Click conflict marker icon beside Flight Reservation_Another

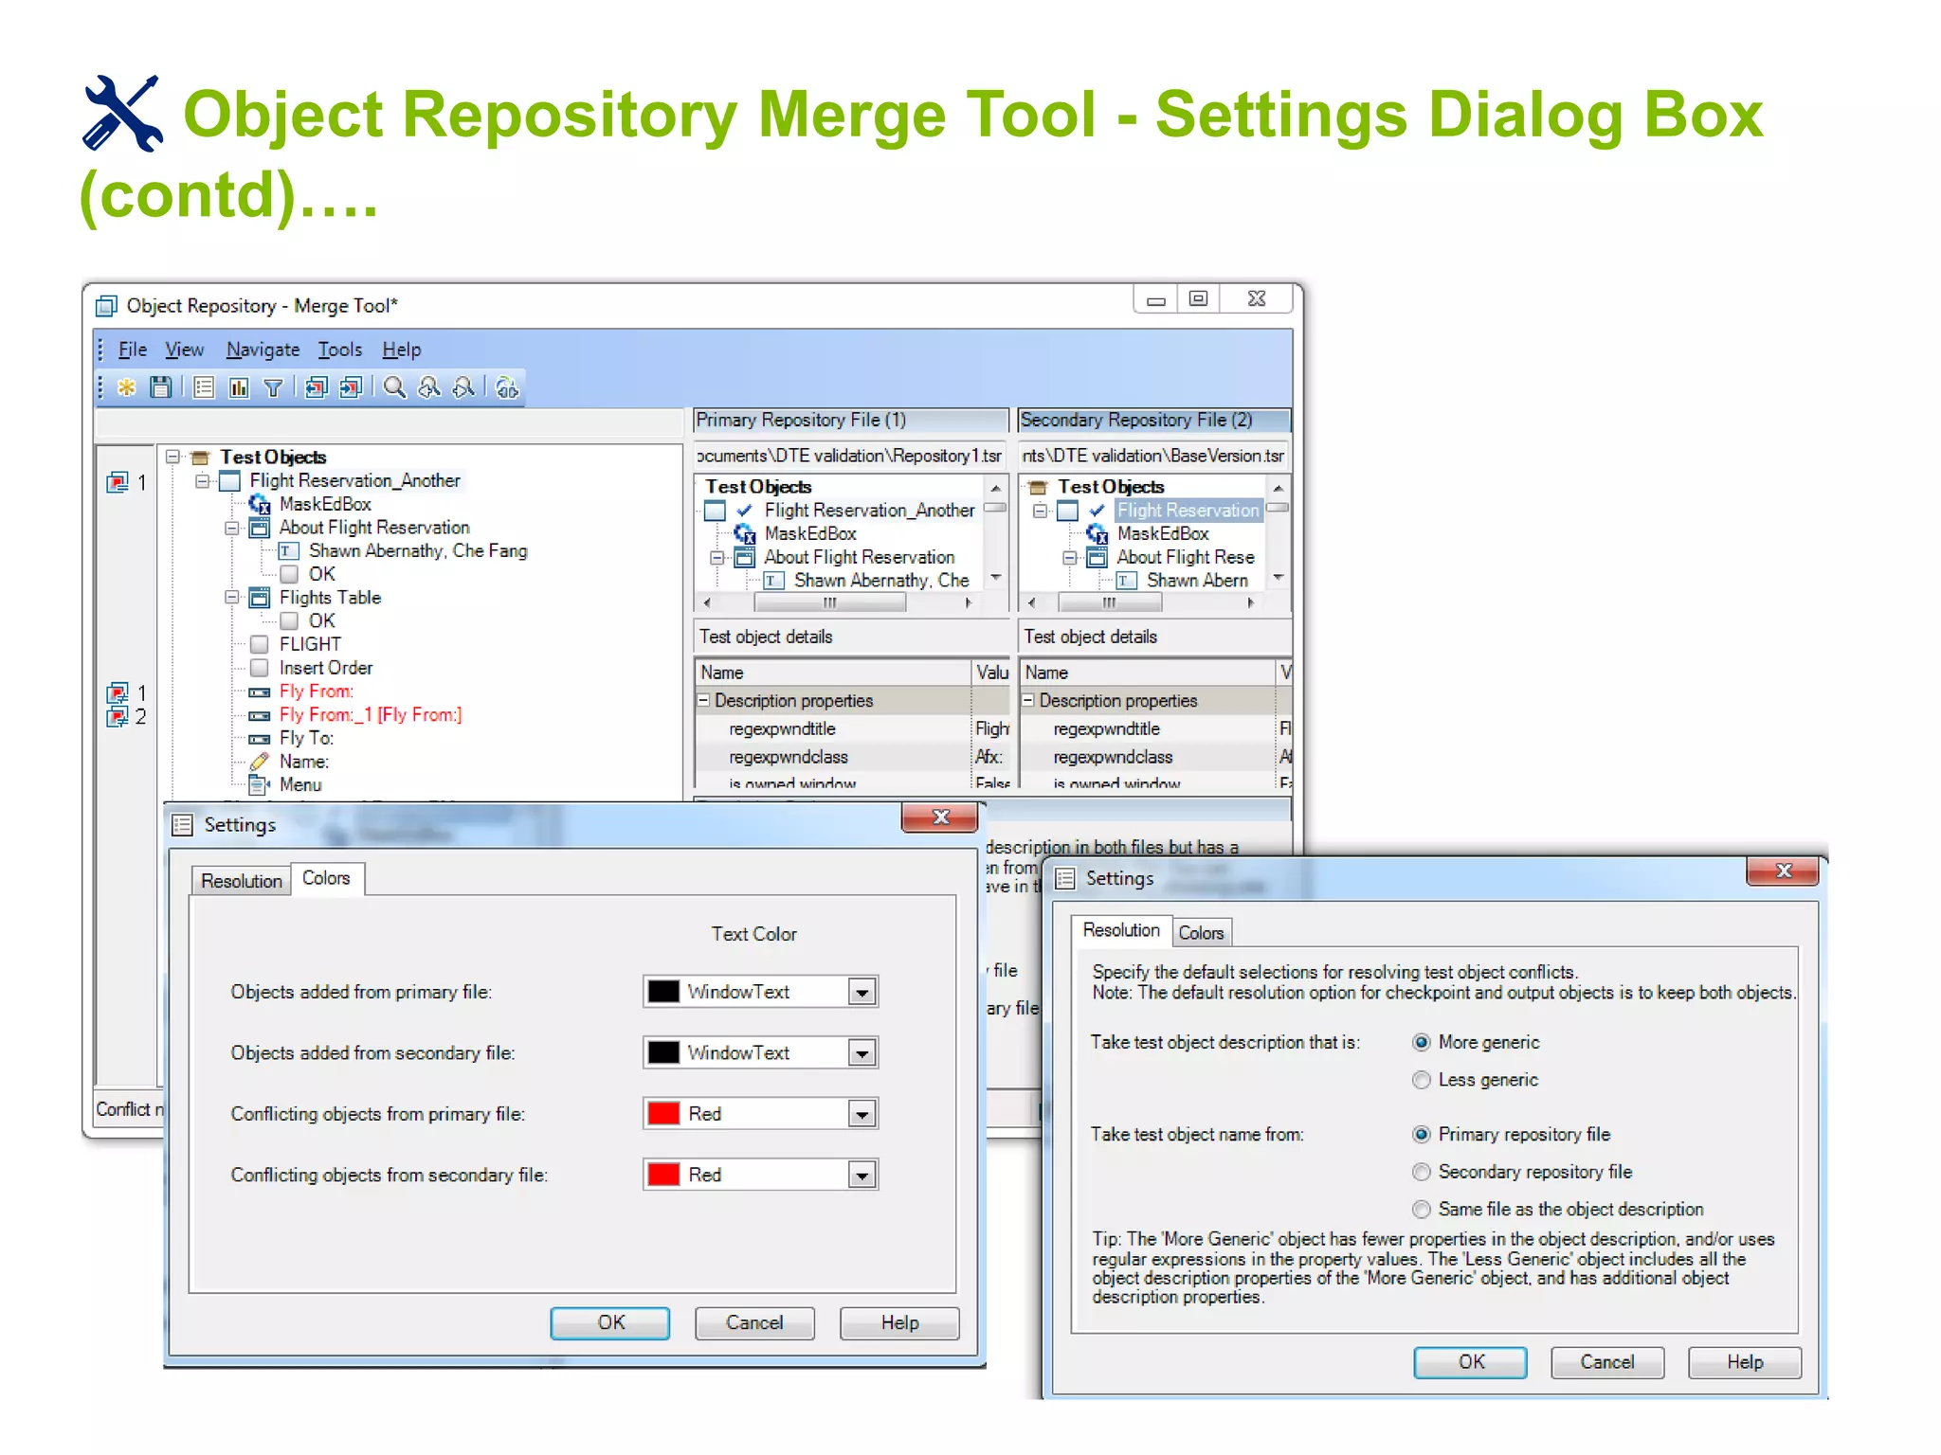(118, 483)
